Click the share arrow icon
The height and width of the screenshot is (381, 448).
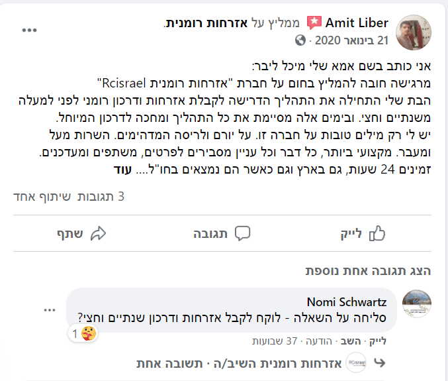click(x=99, y=233)
